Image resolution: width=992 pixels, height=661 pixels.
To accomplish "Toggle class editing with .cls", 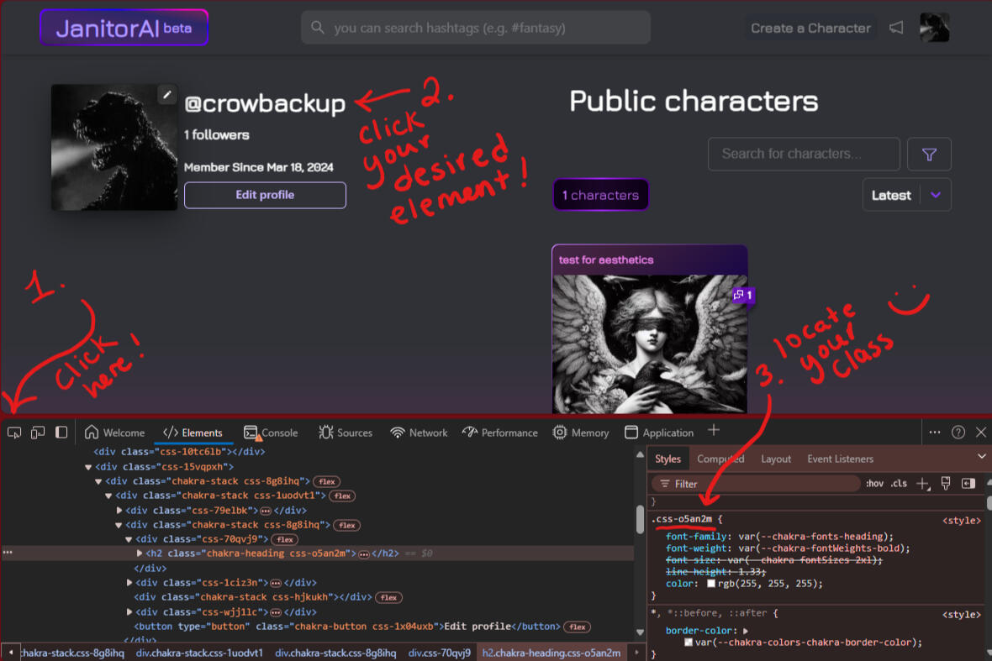I will coord(899,483).
